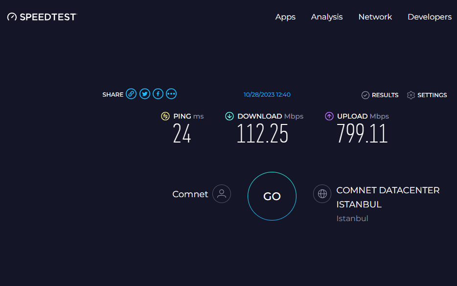
Task: Click the yellow ping icon
Action: pos(165,116)
